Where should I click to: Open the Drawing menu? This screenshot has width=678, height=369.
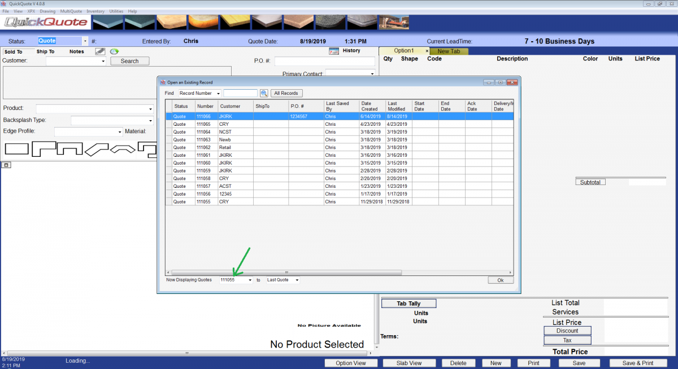pyautogui.click(x=47, y=11)
